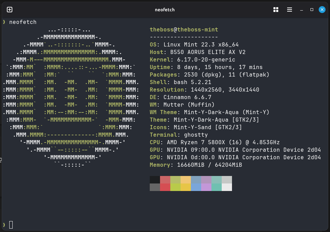Click the Terminal: ghostty line

(x=179, y=135)
